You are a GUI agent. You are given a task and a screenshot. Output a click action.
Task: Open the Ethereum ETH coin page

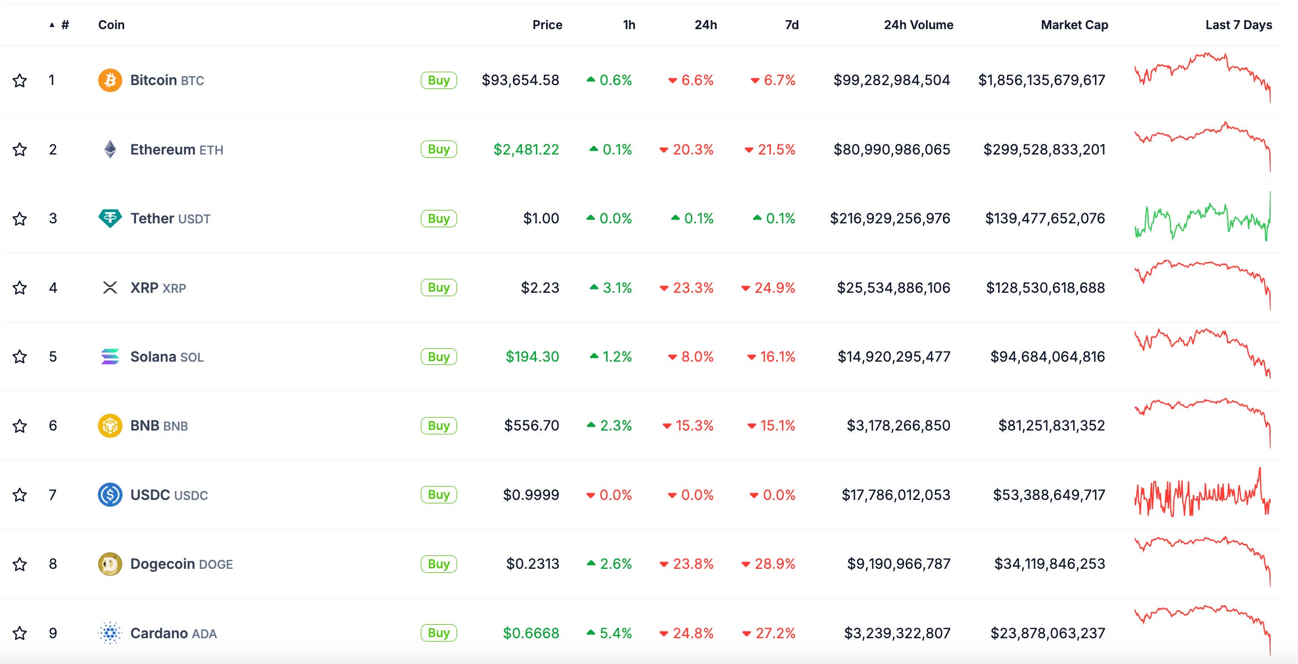tap(177, 149)
